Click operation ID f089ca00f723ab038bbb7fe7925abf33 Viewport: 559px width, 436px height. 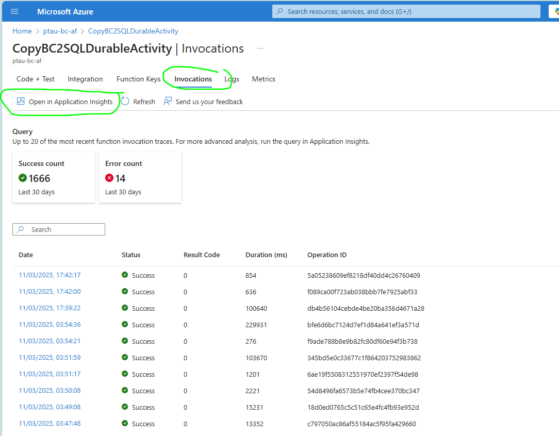[362, 292]
